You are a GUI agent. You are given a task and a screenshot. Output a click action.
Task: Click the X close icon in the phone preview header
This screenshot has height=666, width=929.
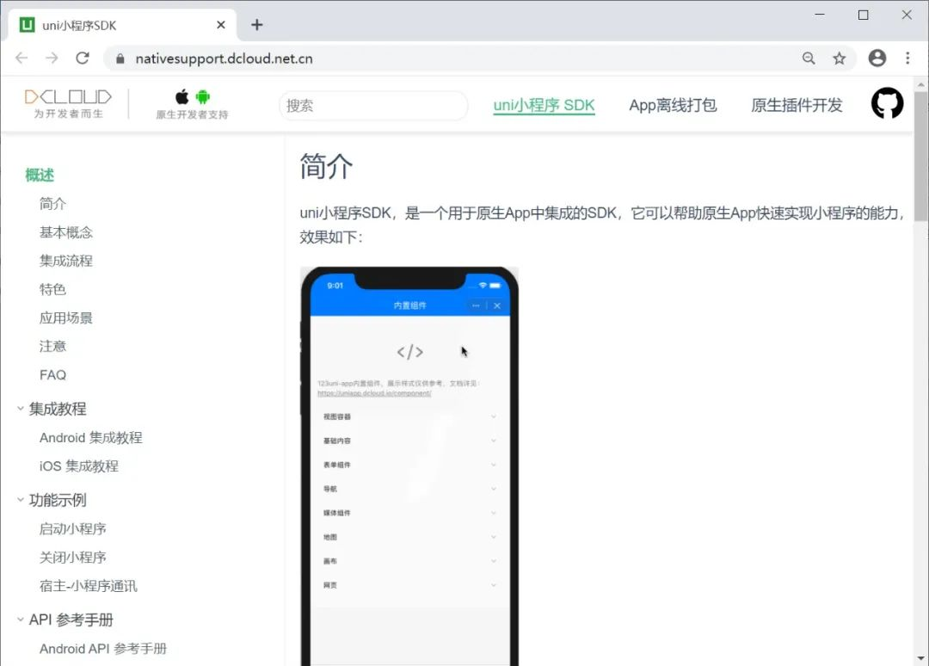[497, 305]
